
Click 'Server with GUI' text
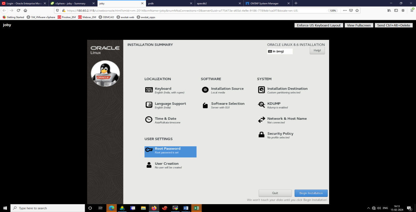(221, 107)
